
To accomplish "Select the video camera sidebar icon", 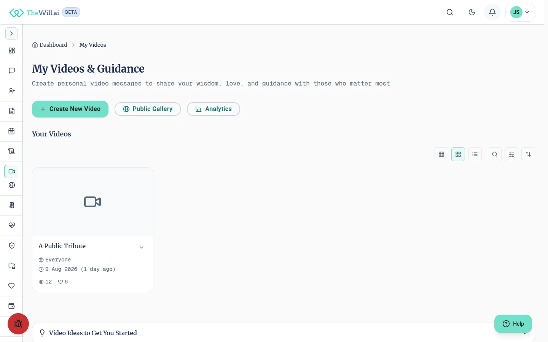I will 12,171.
